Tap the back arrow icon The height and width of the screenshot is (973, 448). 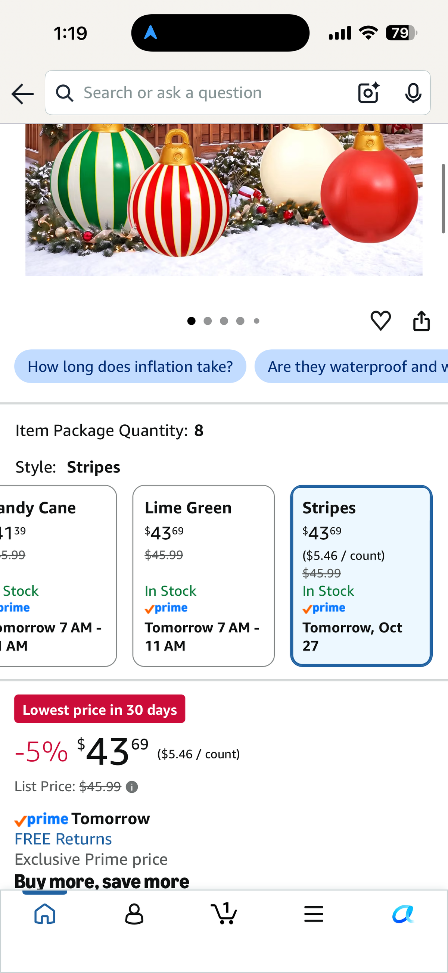[22, 94]
